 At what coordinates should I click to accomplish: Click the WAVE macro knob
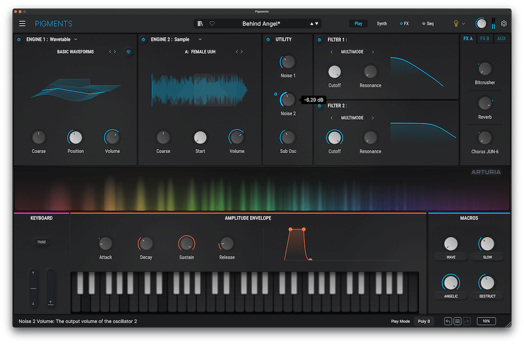[x=451, y=244]
